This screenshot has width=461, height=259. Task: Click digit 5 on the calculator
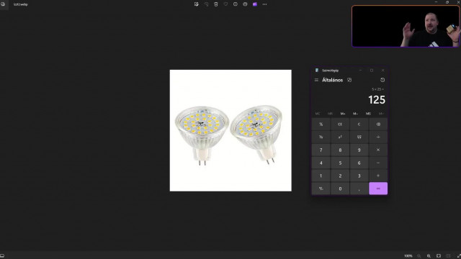pos(340,163)
